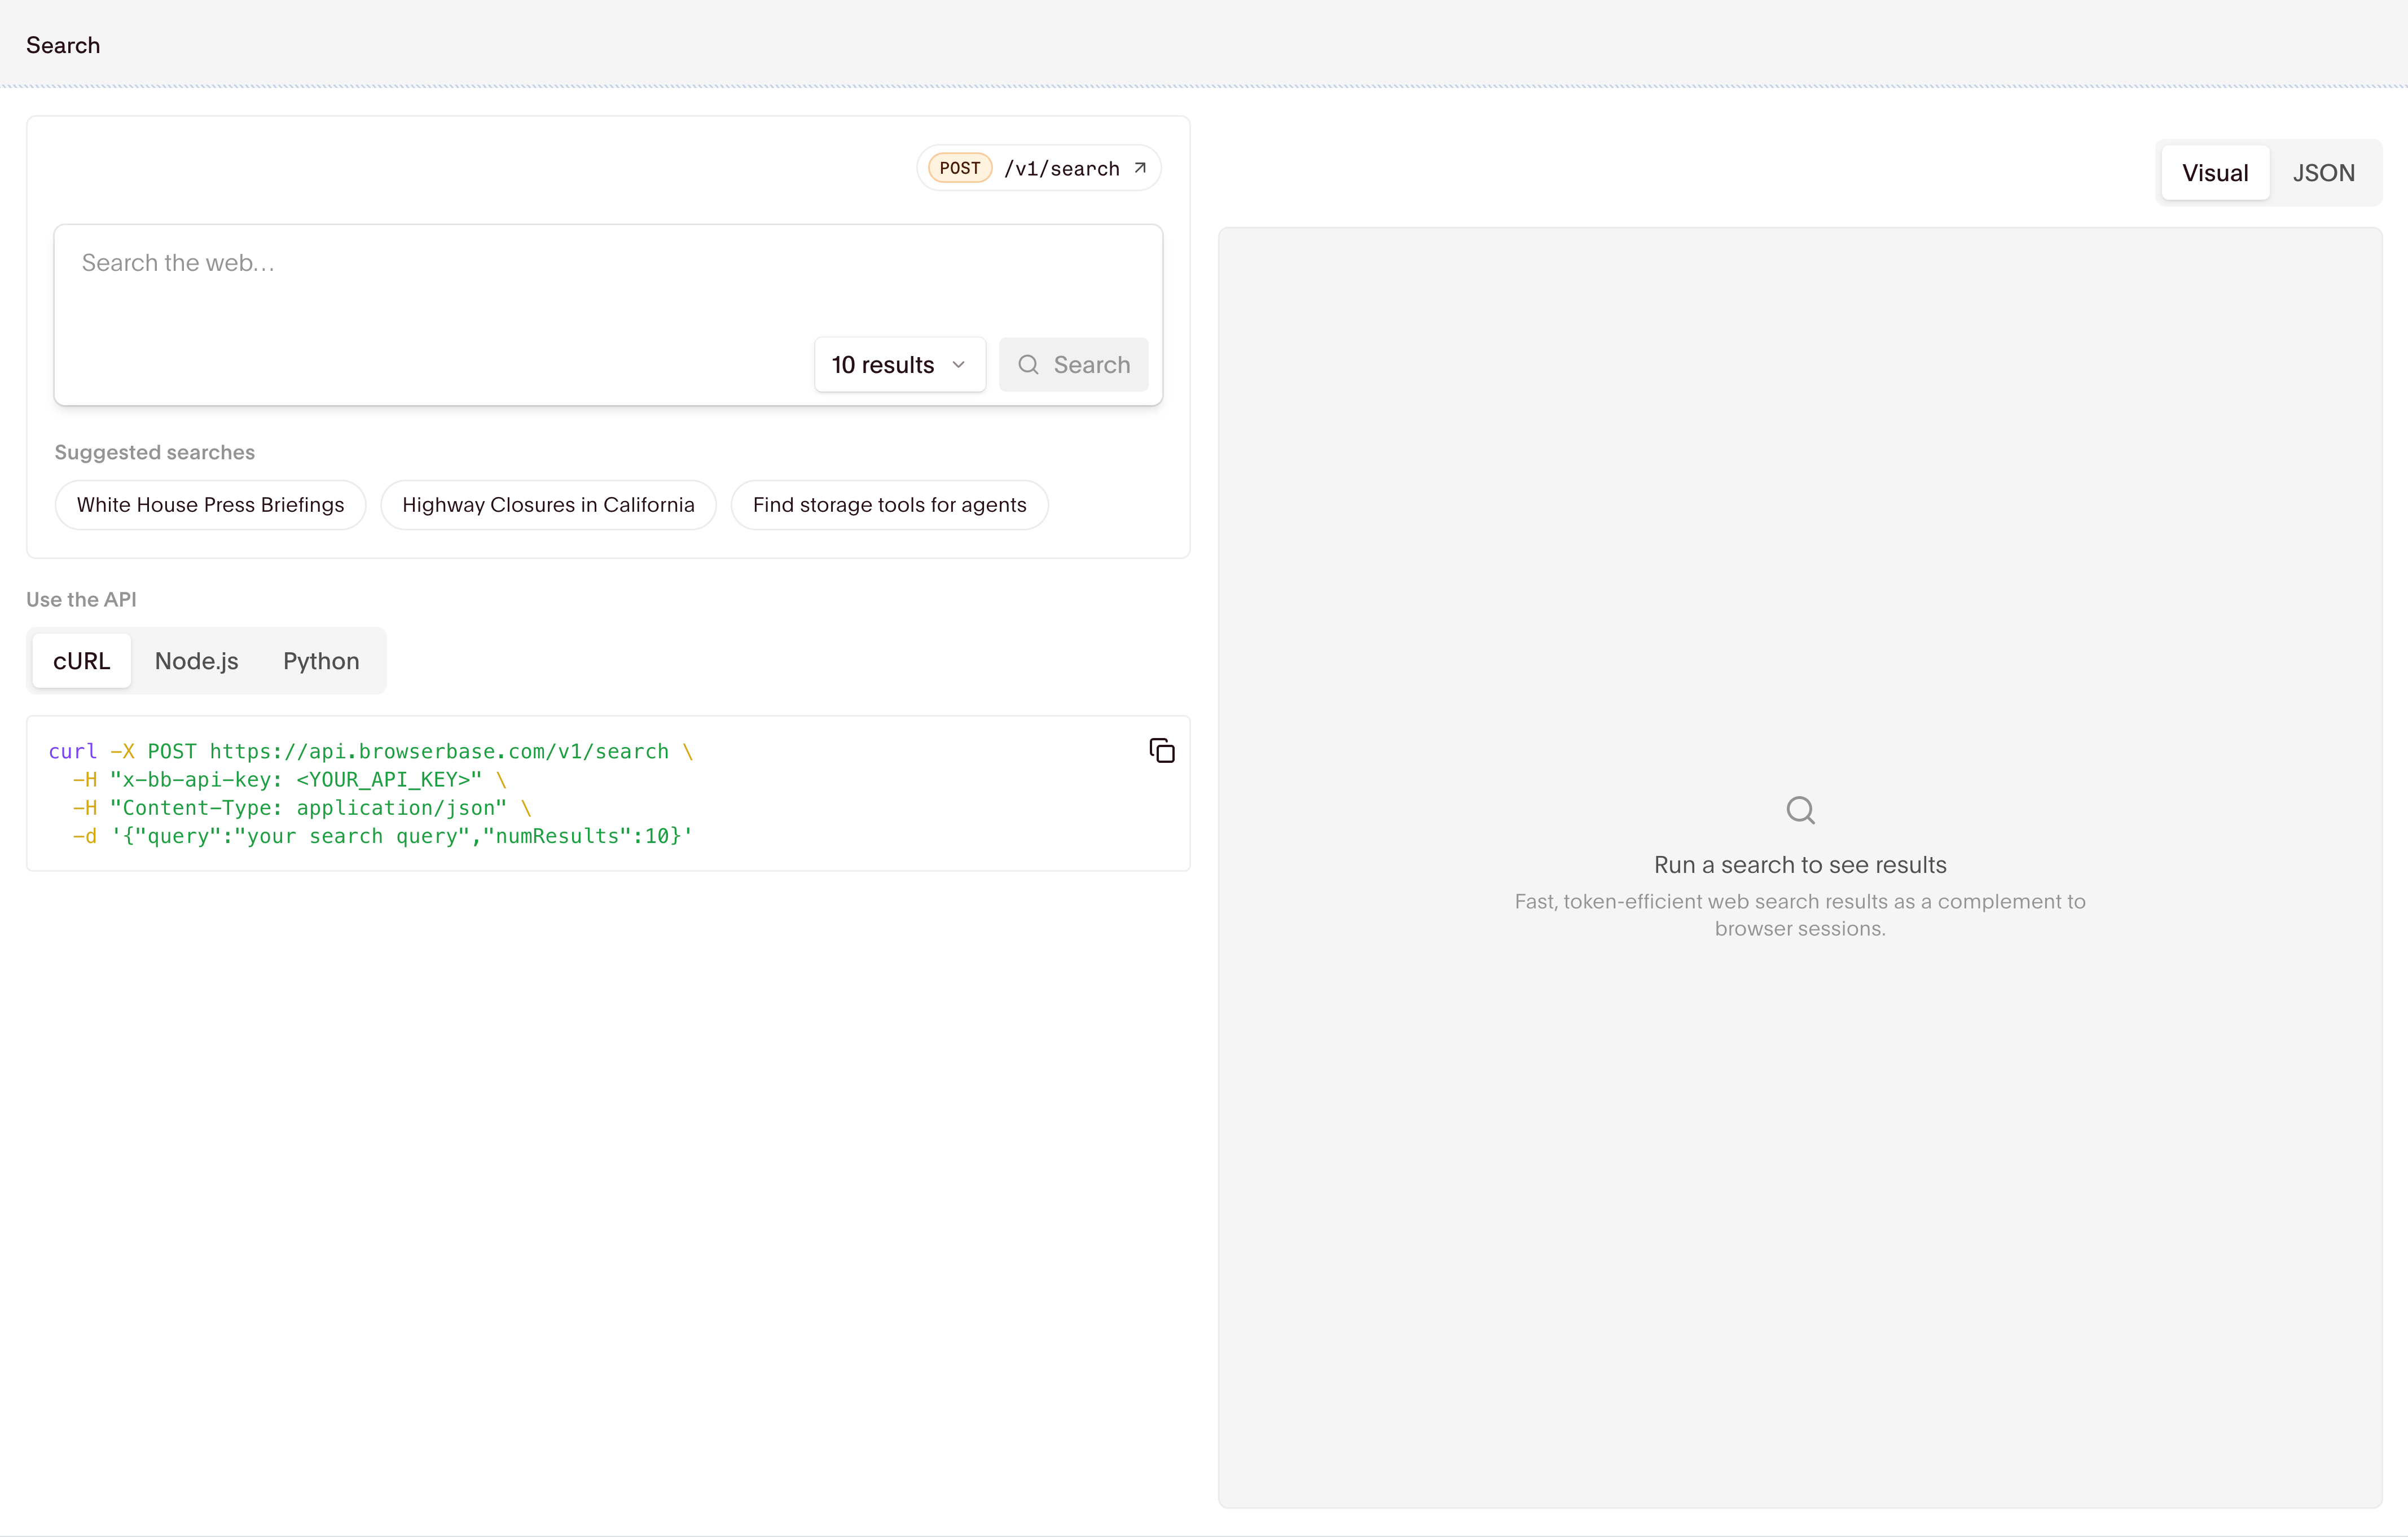Click the large magnifier icon in results panel
This screenshot has width=2408, height=1537.
point(1800,810)
